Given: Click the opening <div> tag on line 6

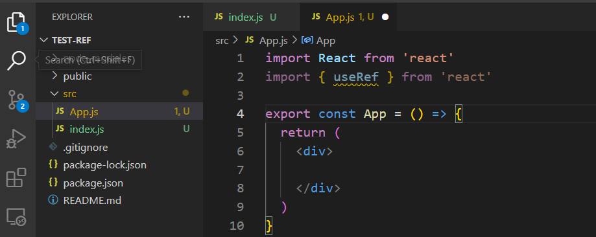Looking at the screenshot, I should pyautogui.click(x=315, y=151).
